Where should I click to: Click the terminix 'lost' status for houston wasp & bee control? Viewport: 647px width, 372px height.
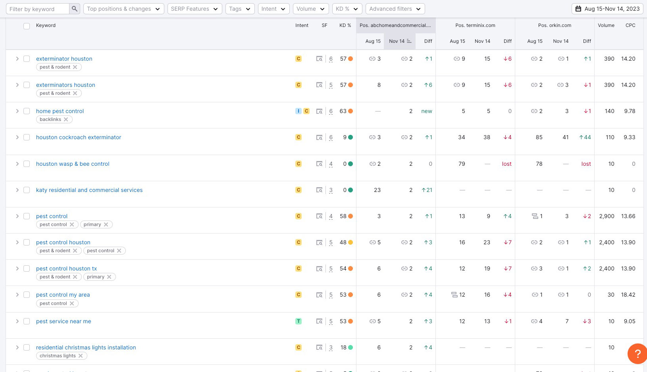pyautogui.click(x=506, y=164)
